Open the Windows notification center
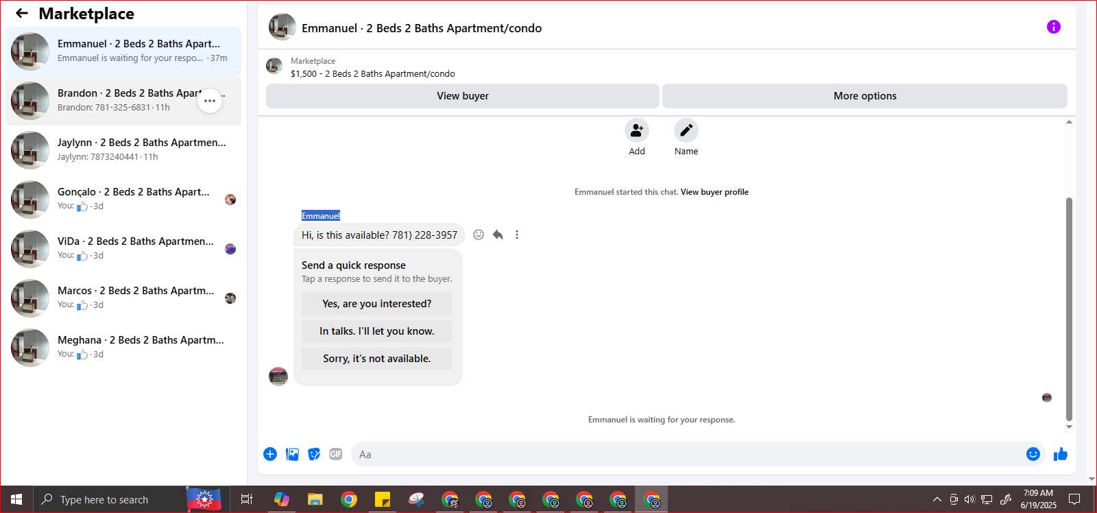The width and height of the screenshot is (1097, 513). click(x=1074, y=499)
